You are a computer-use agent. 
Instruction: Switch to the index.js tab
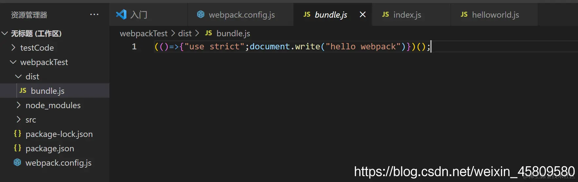tap(411, 14)
